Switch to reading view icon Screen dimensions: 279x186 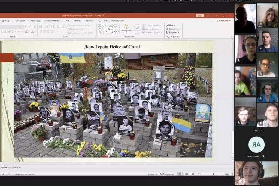coord(193,174)
